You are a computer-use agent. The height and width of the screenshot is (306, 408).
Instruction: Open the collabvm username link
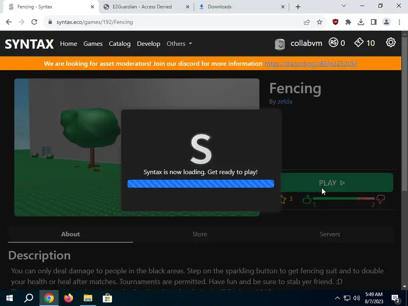tap(306, 43)
